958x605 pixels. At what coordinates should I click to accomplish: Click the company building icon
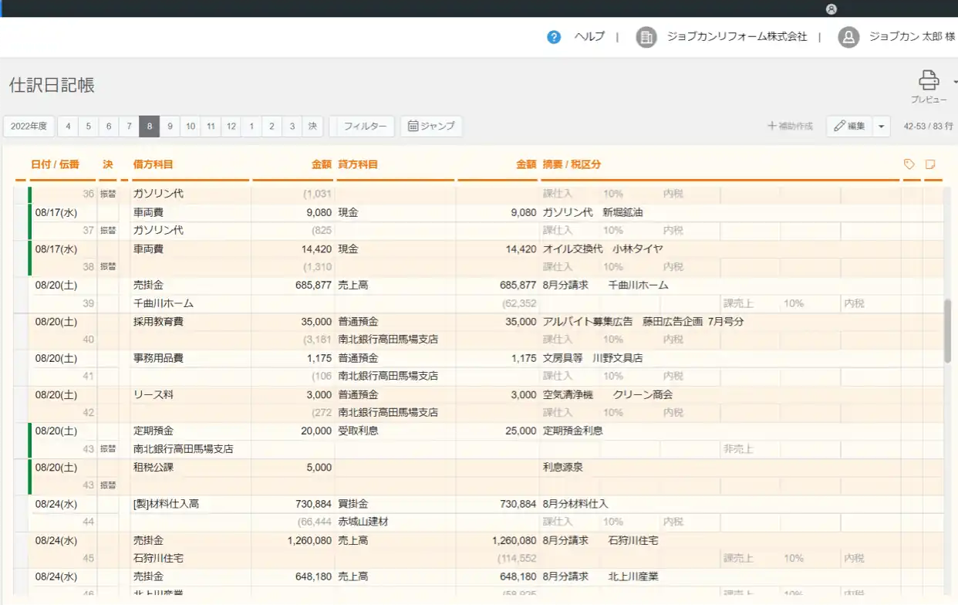(646, 37)
